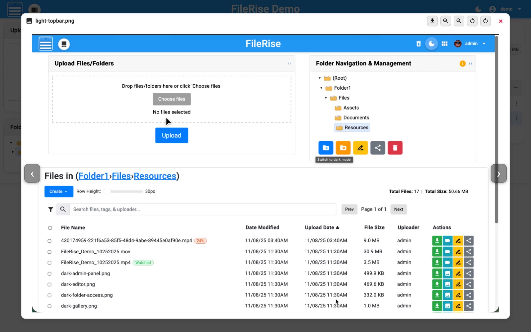
Task: Open the Folder1 breadcrumb link
Action: pyautogui.click(x=94, y=176)
